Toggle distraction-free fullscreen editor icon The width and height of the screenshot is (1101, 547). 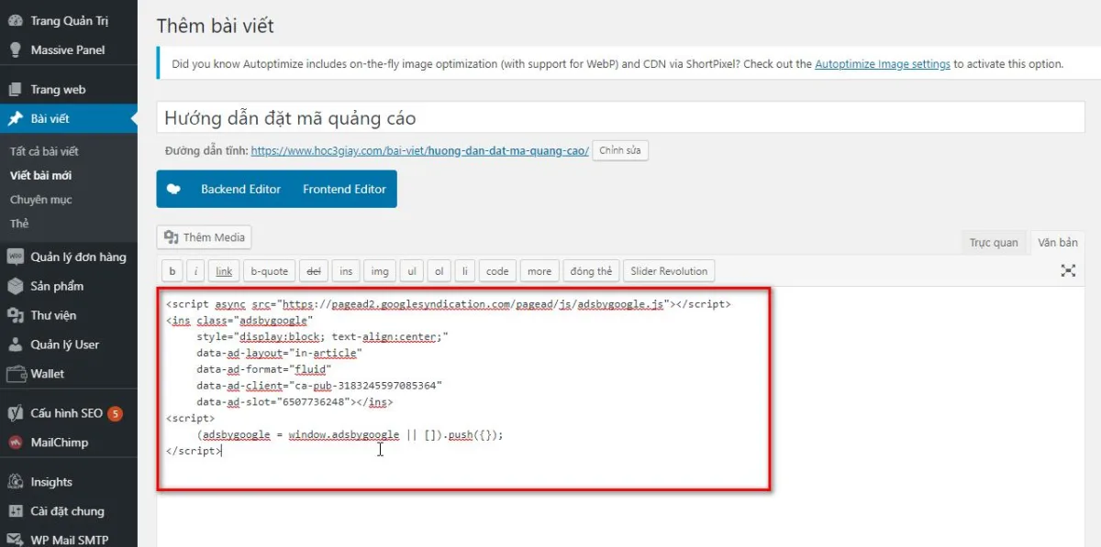pyautogui.click(x=1068, y=270)
